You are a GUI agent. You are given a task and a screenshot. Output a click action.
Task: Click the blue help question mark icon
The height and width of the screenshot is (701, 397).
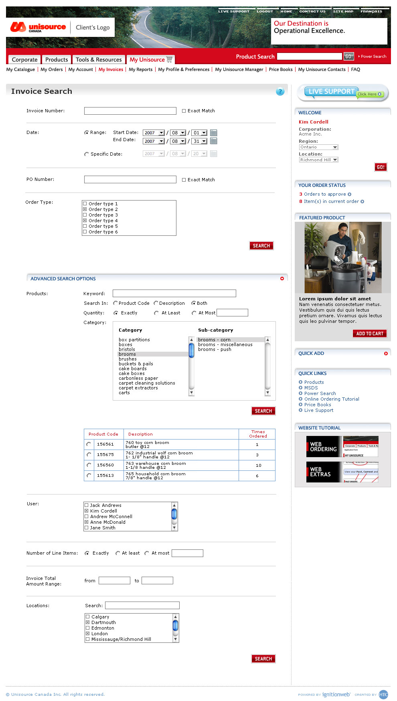tap(280, 92)
